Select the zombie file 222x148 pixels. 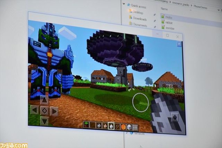[168, 28]
